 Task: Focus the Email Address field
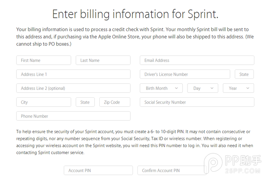pos(197,60)
